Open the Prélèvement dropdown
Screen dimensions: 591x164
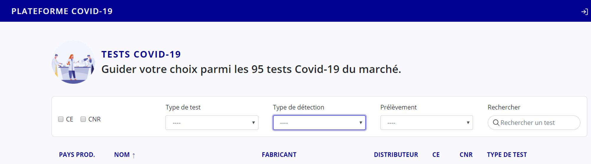coord(426,123)
